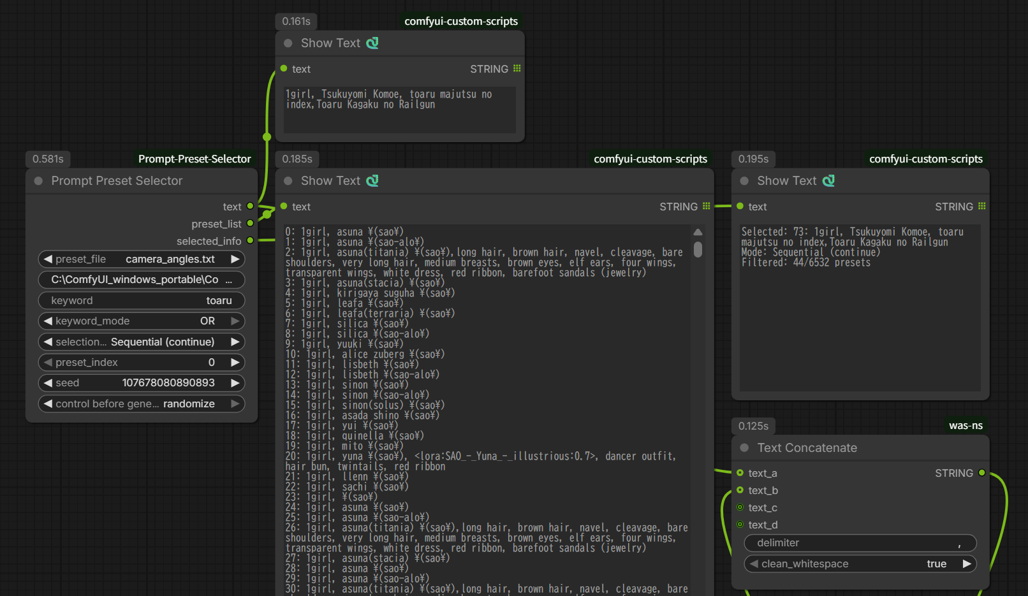Viewport: 1028px width, 596px height.
Task: Edit the keyword field containing toaru
Action: (x=142, y=300)
